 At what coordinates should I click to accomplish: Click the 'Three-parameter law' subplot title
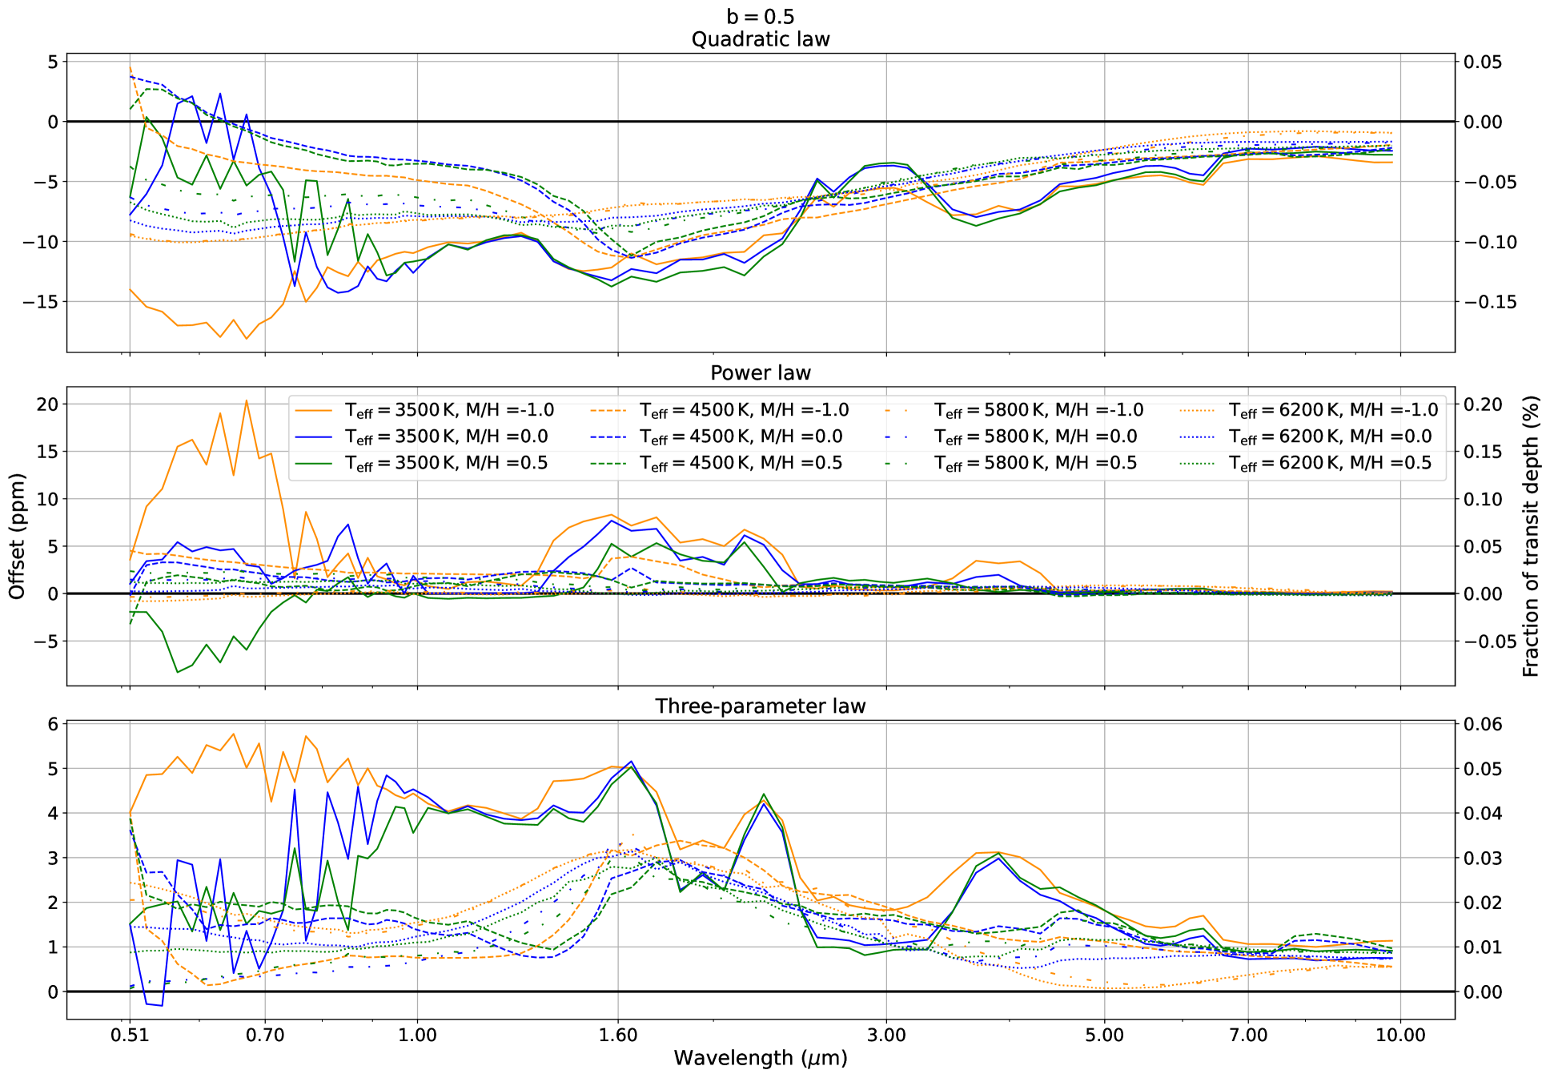(760, 706)
